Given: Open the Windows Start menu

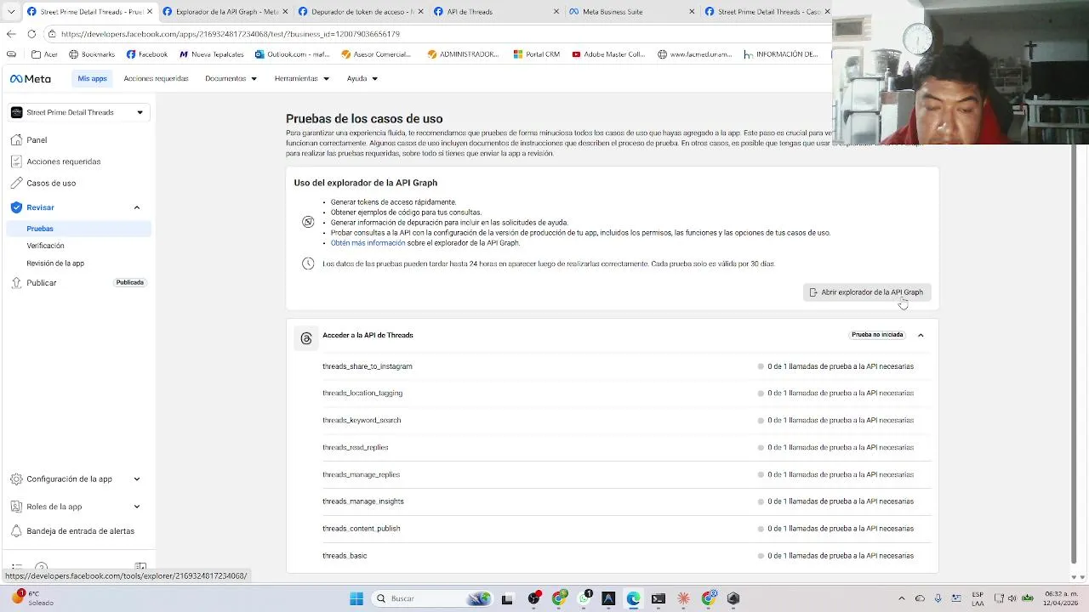Looking at the screenshot, I should (x=356, y=598).
